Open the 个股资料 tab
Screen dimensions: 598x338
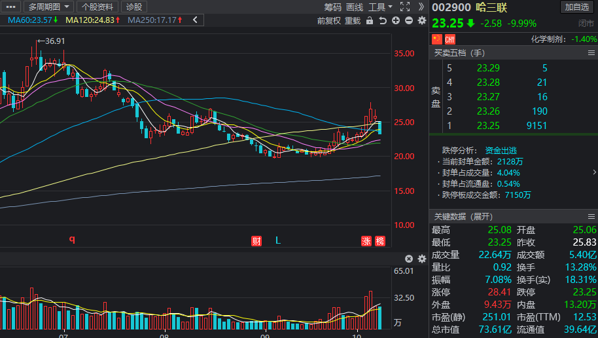tap(97, 7)
